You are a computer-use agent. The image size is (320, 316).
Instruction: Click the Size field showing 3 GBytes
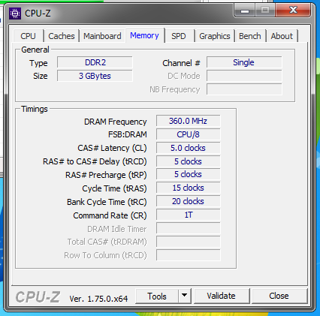(95, 76)
